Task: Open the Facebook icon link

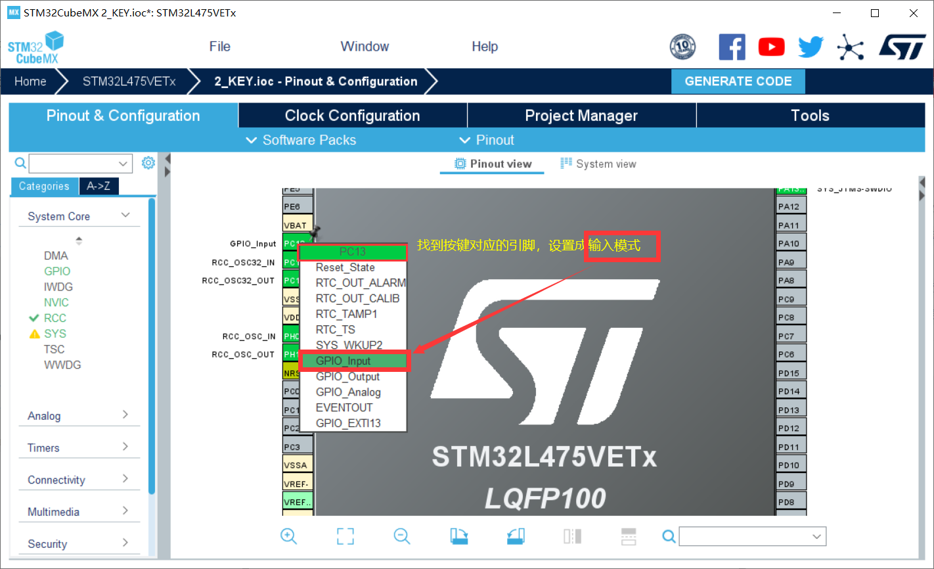Action: click(732, 47)
